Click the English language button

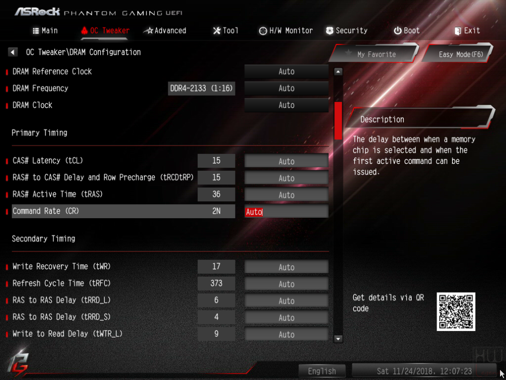pos(322,371)
